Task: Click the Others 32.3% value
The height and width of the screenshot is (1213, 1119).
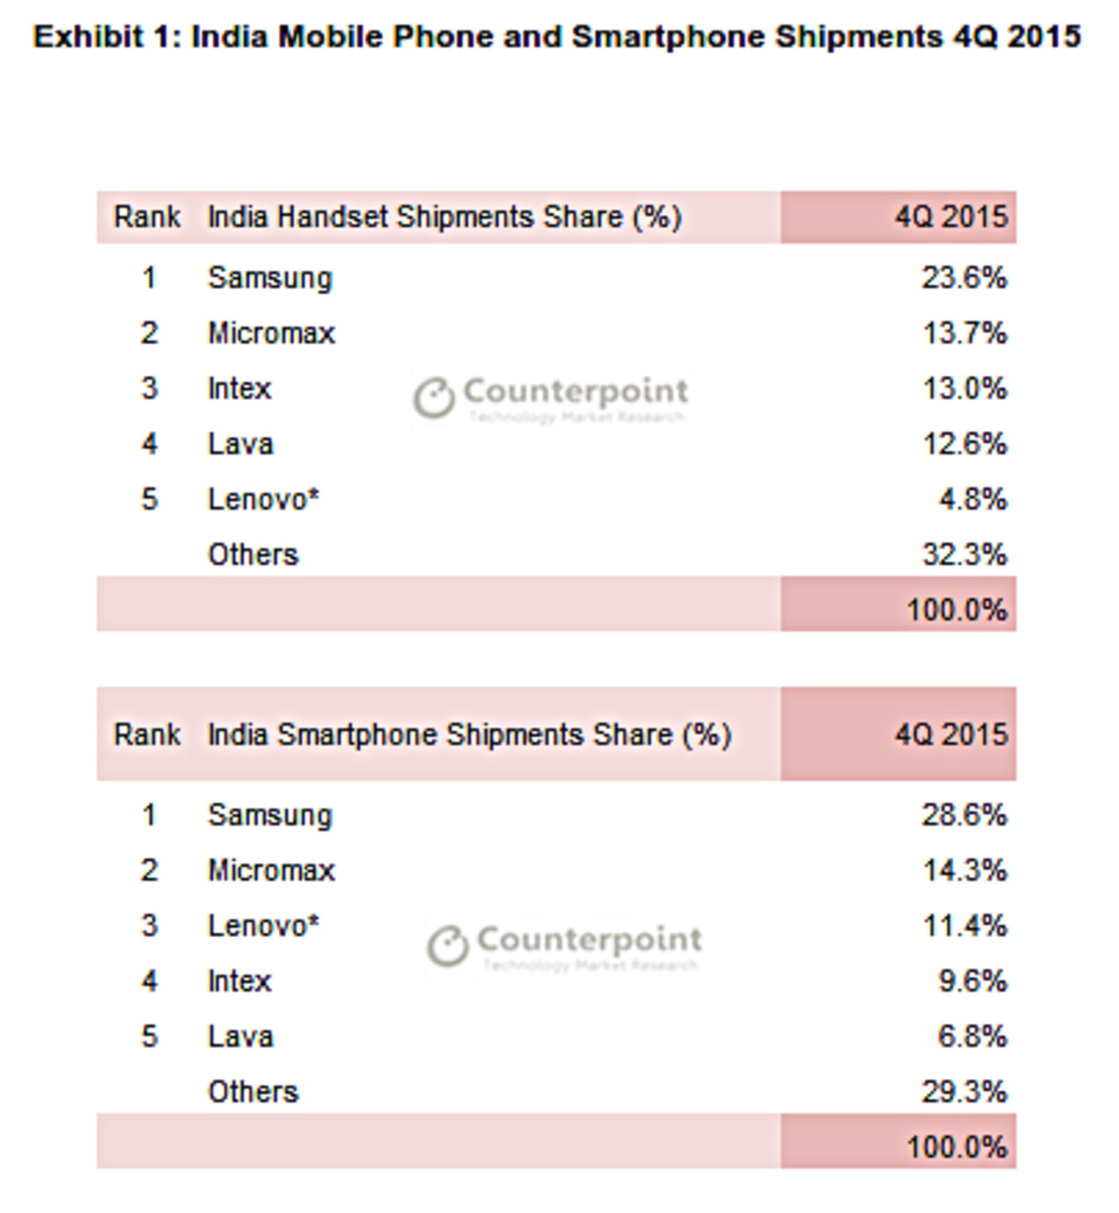Action: tap(964, 555)
